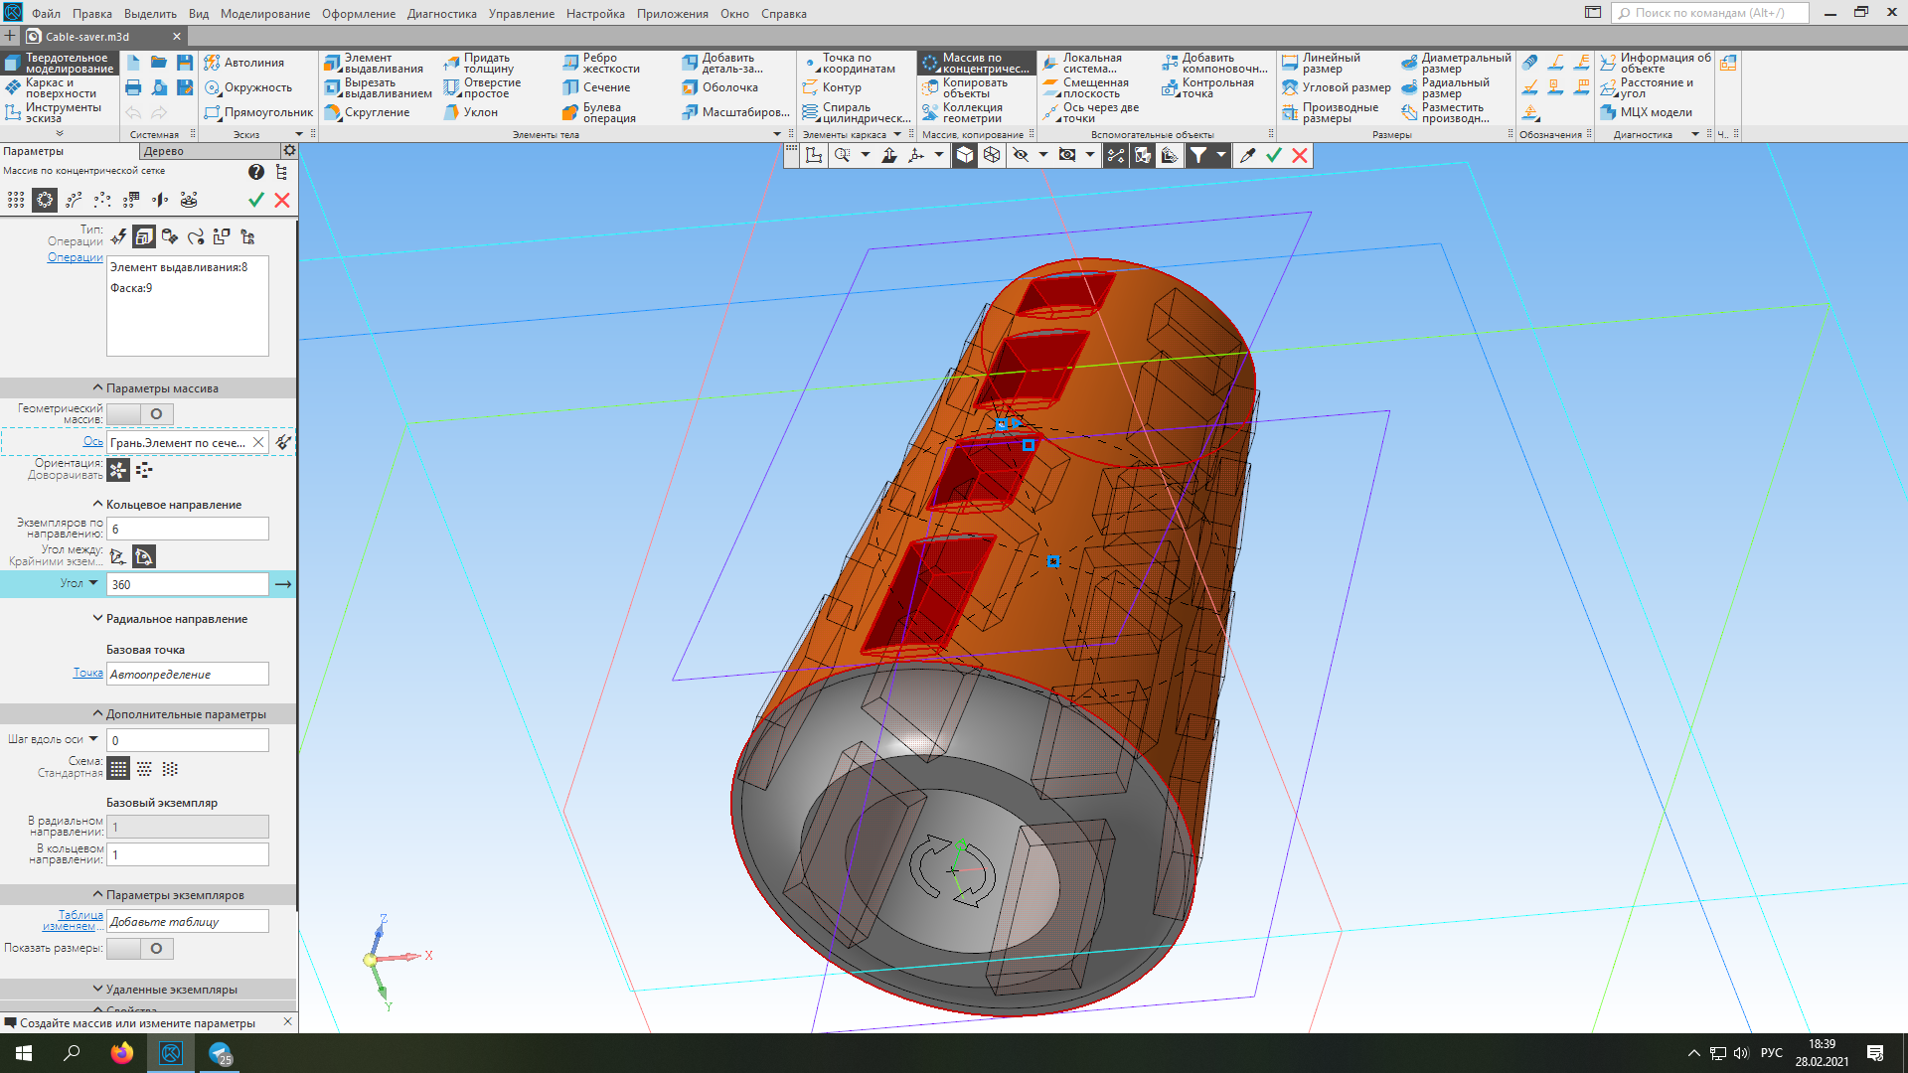The image size is (1908, 1073).
Task: Click the view toolbar filter funnel icon
Action: click(1198, 155)
